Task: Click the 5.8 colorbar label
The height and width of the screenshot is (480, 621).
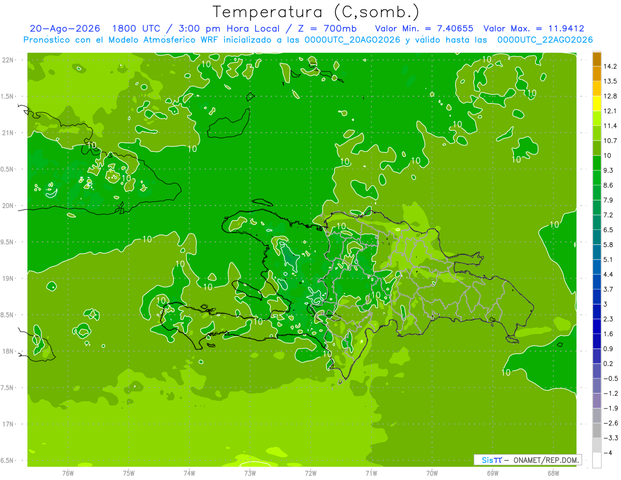Action: click(608, 245)
